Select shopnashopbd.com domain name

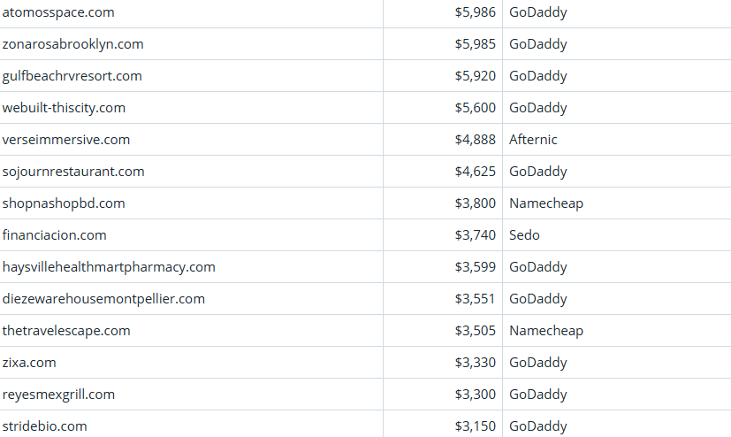click(x=64, y=203)
